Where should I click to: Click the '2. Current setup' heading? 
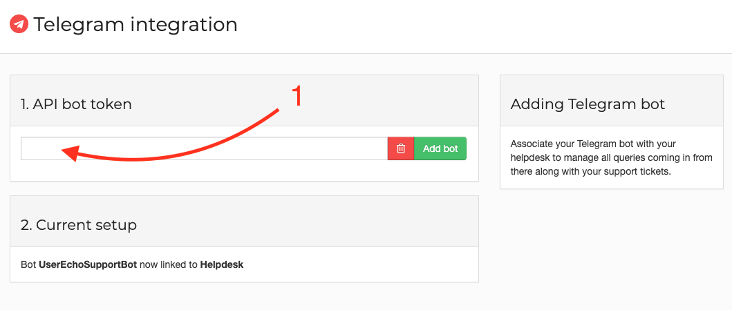point(79,225)
